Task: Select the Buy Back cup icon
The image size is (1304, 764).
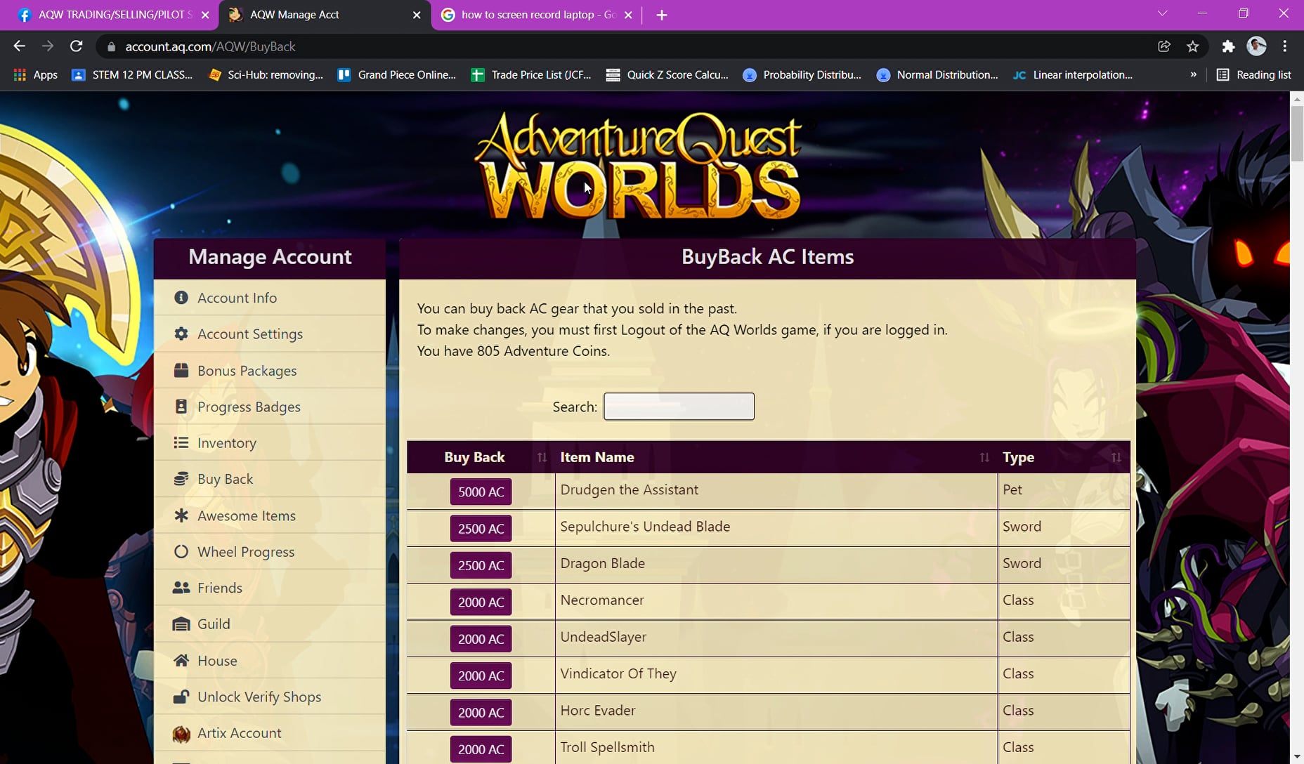Action: [181, 479]
